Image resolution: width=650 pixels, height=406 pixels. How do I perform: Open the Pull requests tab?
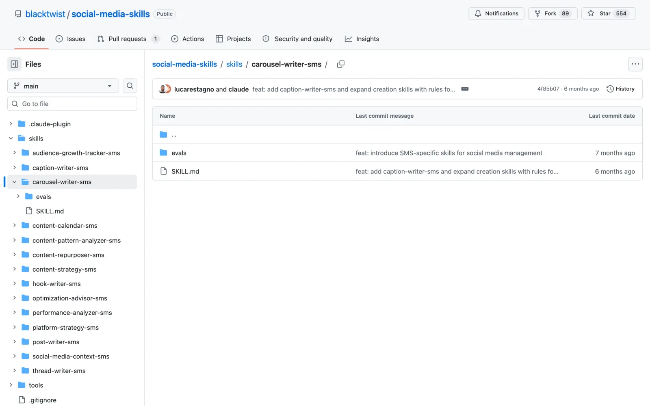[x=128, y=39]
